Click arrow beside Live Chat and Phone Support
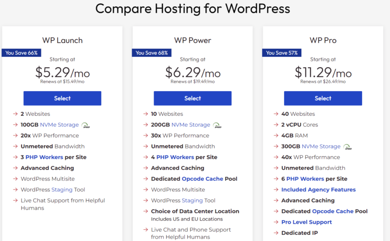390x241 pixels. pos(146,230)
